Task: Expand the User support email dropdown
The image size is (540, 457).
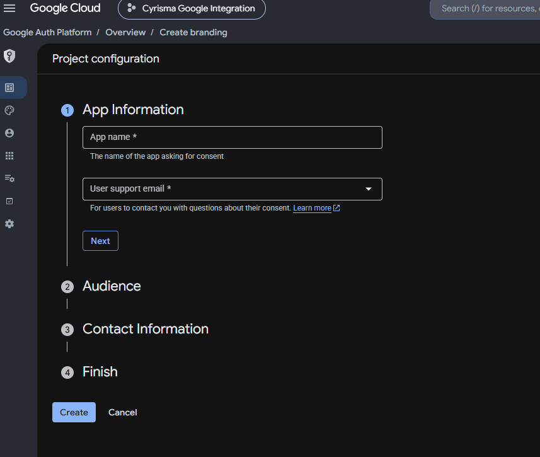Action: pos(233,189)
